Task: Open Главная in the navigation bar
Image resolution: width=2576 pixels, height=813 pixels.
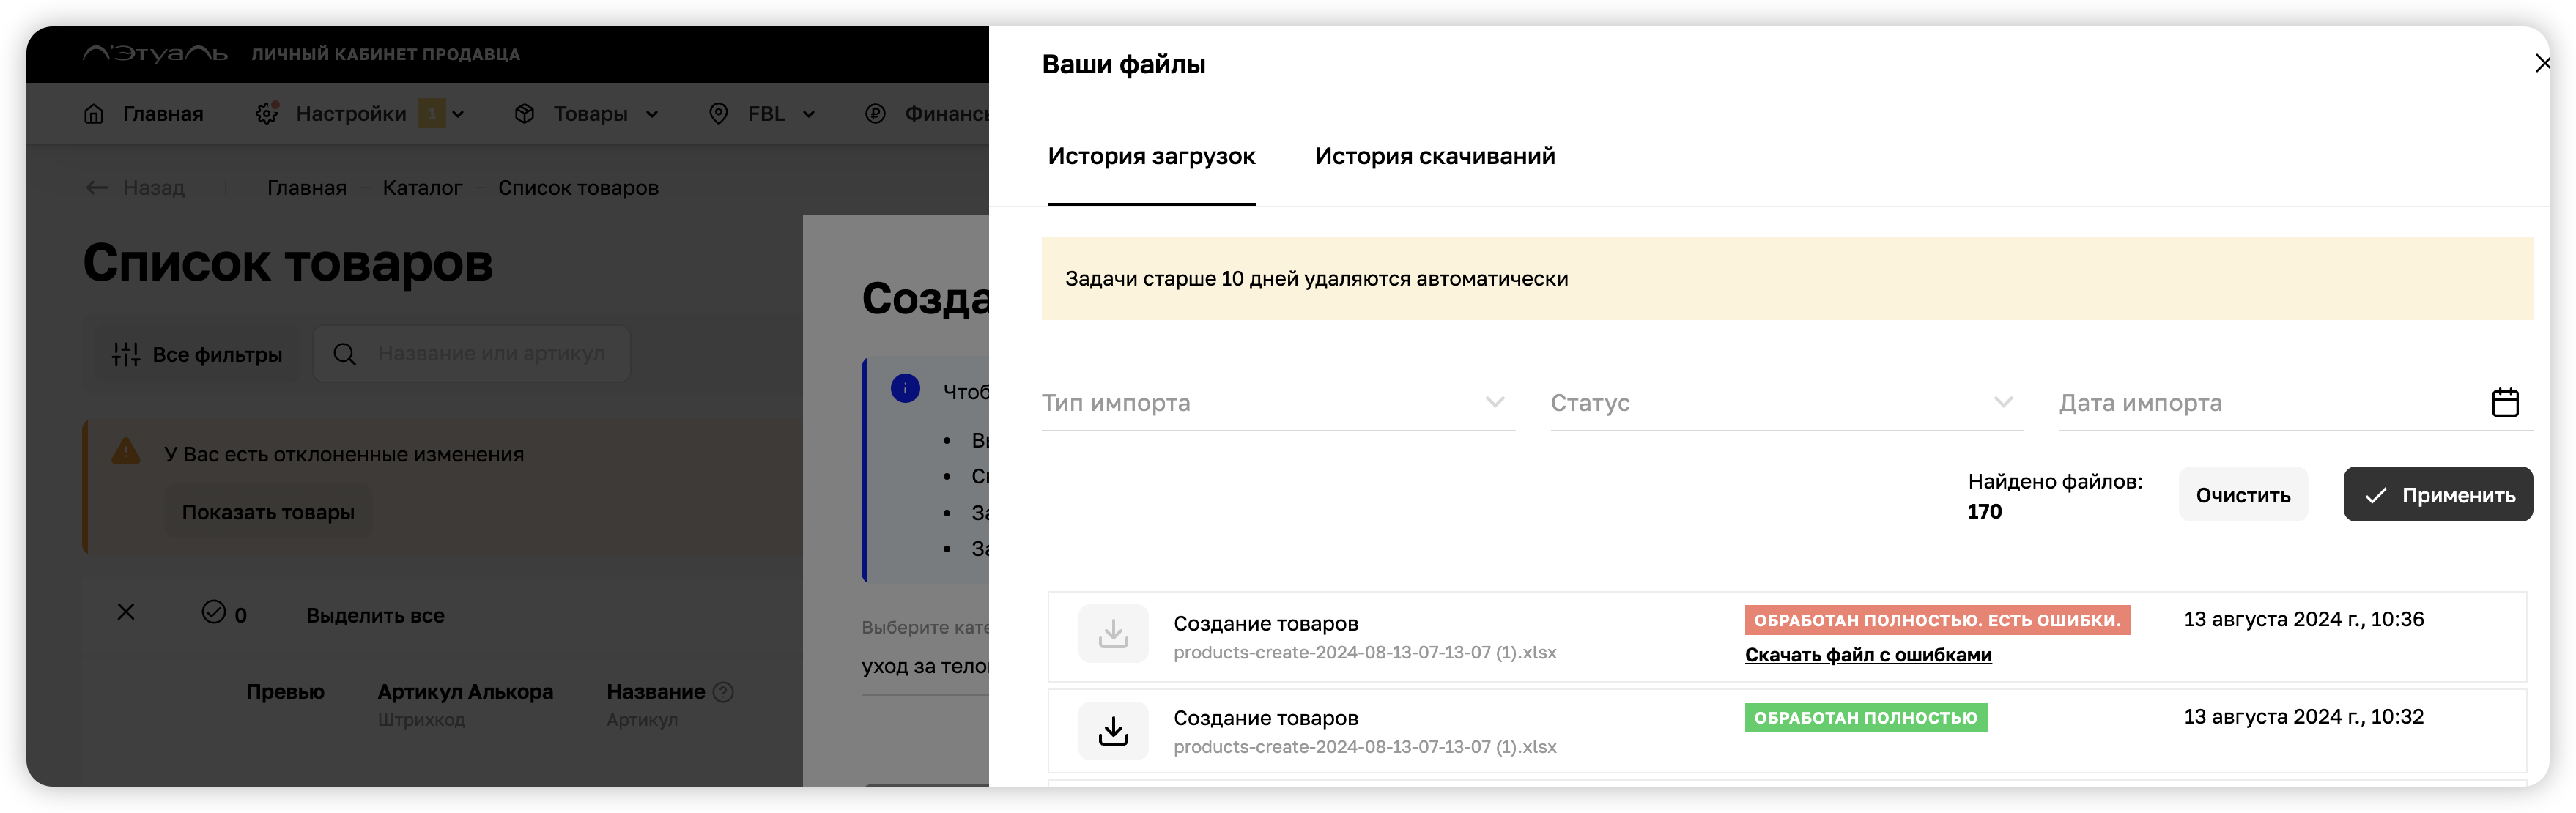Action: coord(163,114)
